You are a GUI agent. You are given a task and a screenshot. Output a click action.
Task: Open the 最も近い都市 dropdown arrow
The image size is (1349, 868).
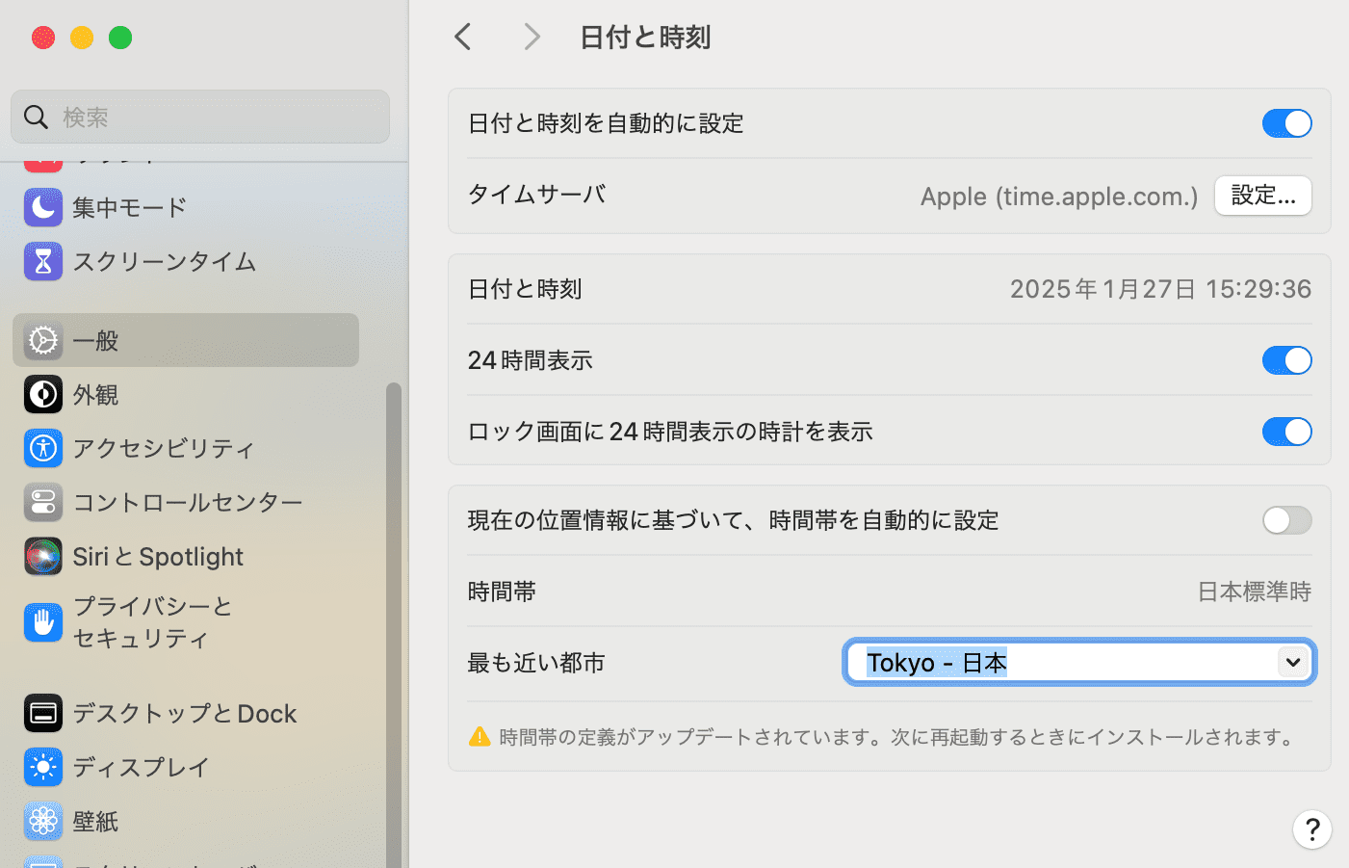pos(1293,663)
